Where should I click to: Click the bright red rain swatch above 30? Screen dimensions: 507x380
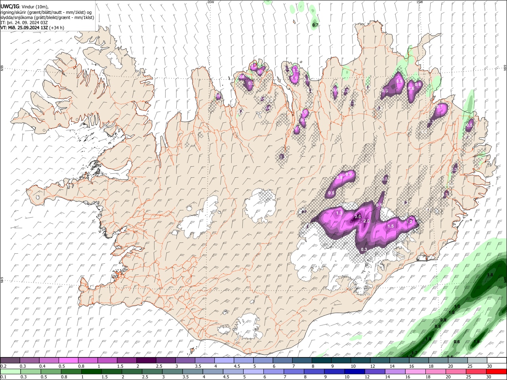[x=496, y=371]
